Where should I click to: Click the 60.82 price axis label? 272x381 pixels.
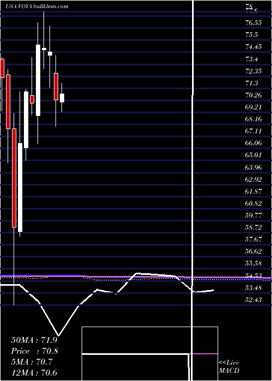254,204
